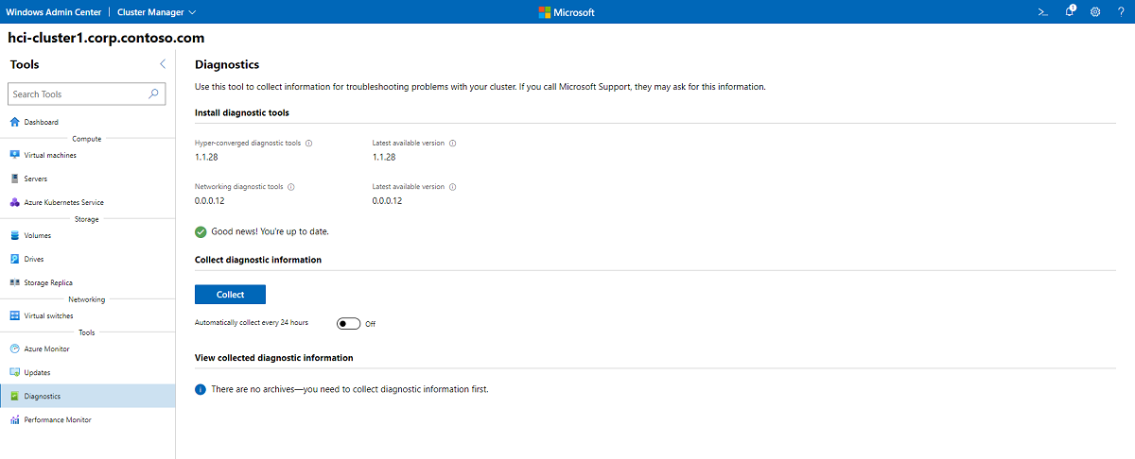Click the Collect button
The width and height of the screenshot is (1135, 459).
click(230, 295)
